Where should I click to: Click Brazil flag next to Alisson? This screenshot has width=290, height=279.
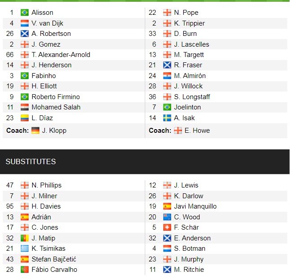point(25,13)
